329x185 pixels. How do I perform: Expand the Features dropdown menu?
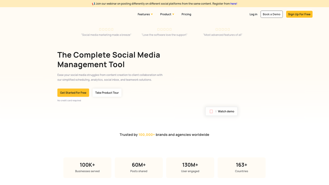coord(145,14)
